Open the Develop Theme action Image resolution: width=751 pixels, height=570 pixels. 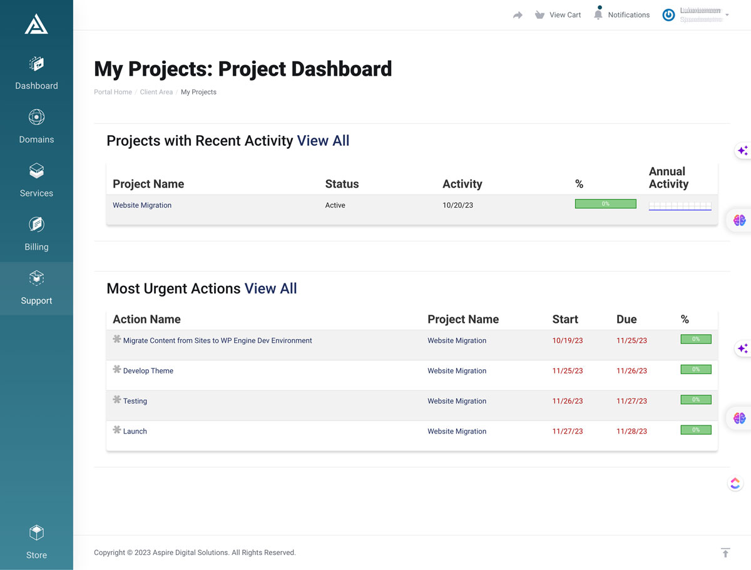pos(148,371)
